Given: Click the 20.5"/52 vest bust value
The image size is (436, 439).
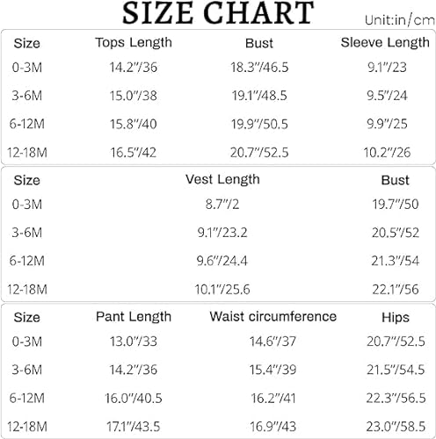Looking at the screenshot, I should tap(396, 233).
